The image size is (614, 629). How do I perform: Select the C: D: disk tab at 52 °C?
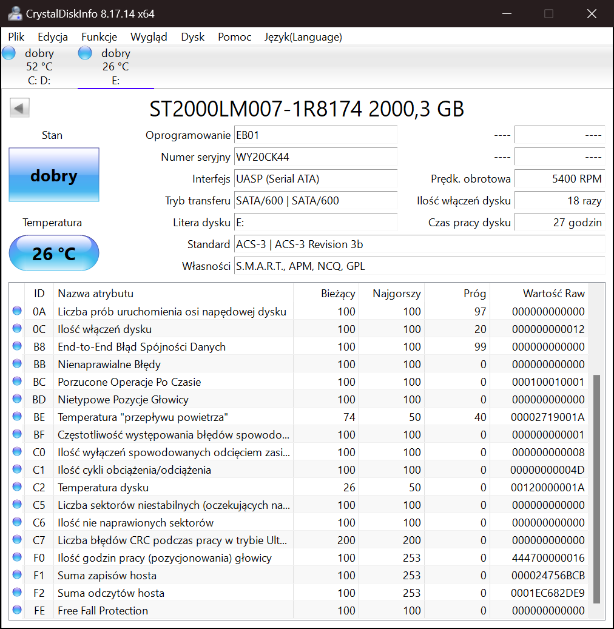pos(39,67)
